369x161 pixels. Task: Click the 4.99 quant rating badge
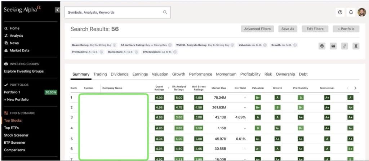[159, 98]
